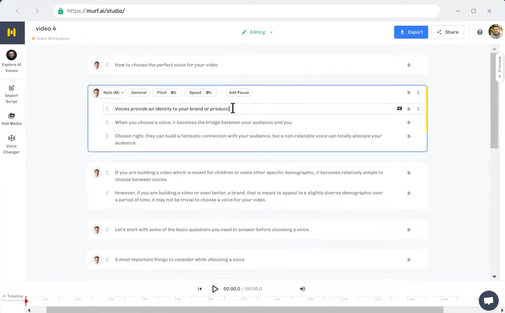This screenshot has width=505, height=313.
Task: Open the chat support bubble
Action: [488, 301]
